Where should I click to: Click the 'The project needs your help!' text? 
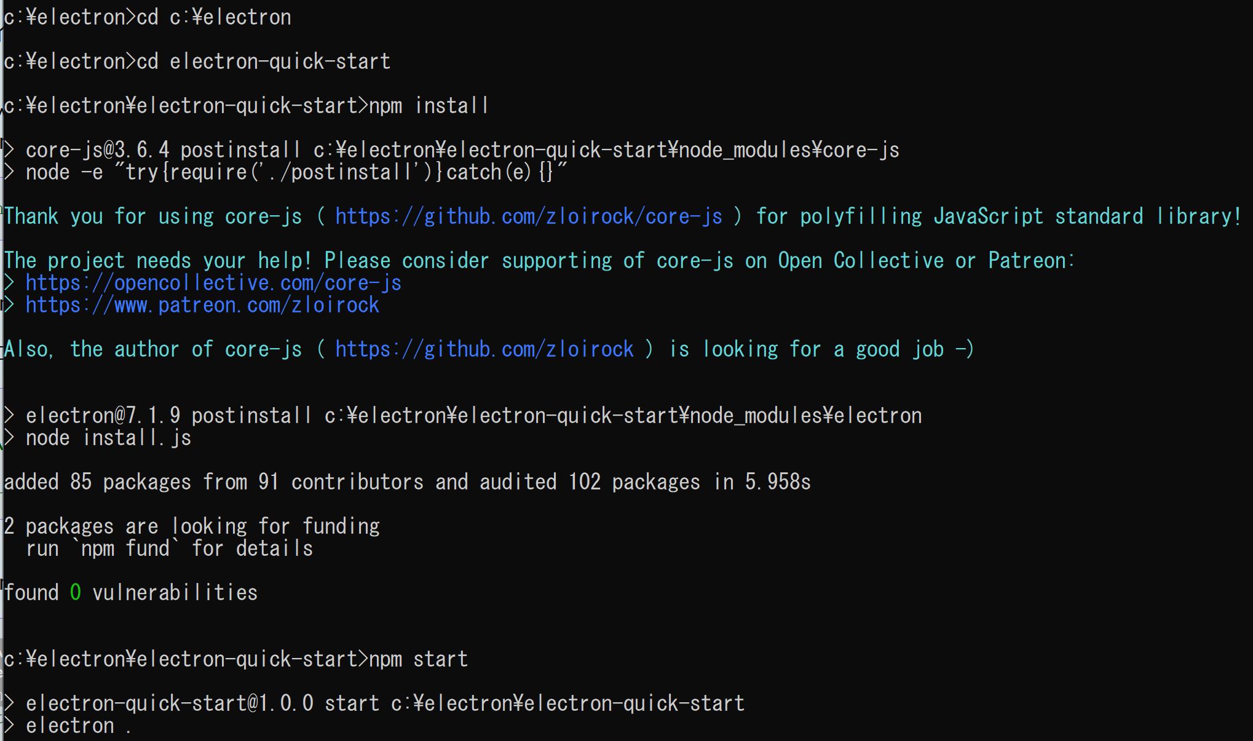click(x=157, y=261)
